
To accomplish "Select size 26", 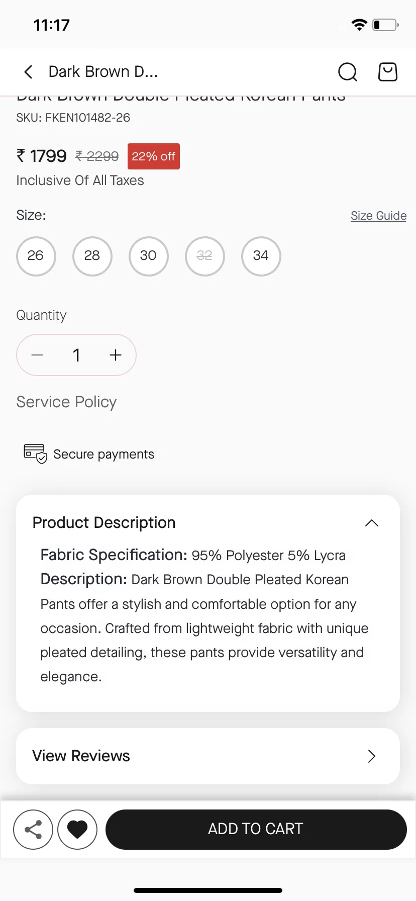I will (36, 256).
